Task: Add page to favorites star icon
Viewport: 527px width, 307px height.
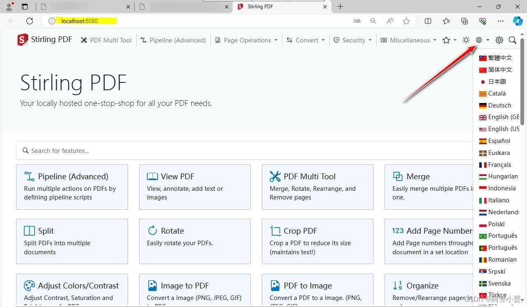Action: (406, 21)
